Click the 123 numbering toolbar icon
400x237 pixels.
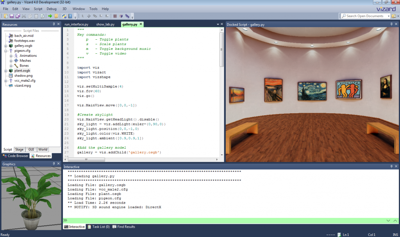click(x=127, y=16)
